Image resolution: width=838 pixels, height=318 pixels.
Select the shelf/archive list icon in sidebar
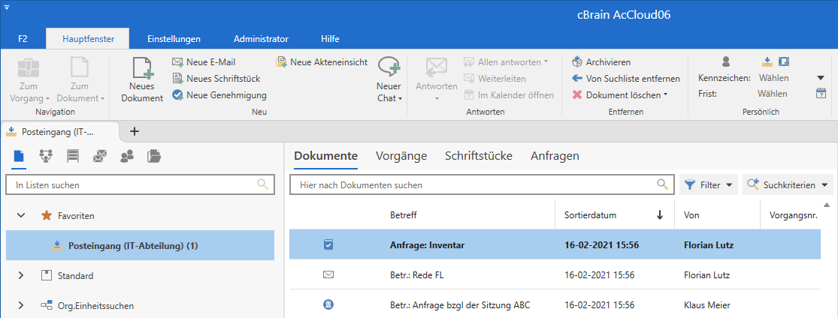pyautogui.click(x=73, y=156)
